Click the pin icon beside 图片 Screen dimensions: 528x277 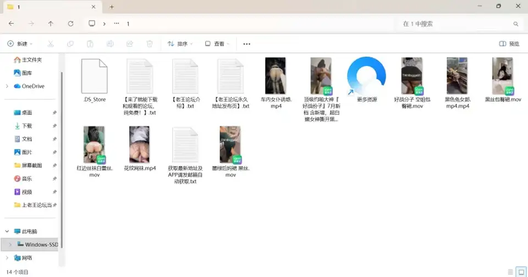(54, 152)
